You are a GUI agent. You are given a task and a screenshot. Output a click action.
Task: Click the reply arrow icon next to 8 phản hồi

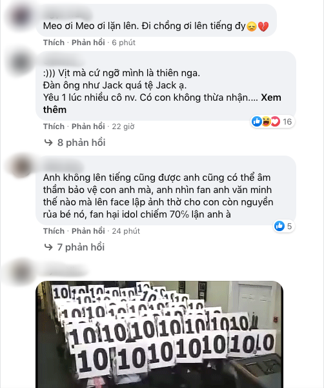point(48,143)
